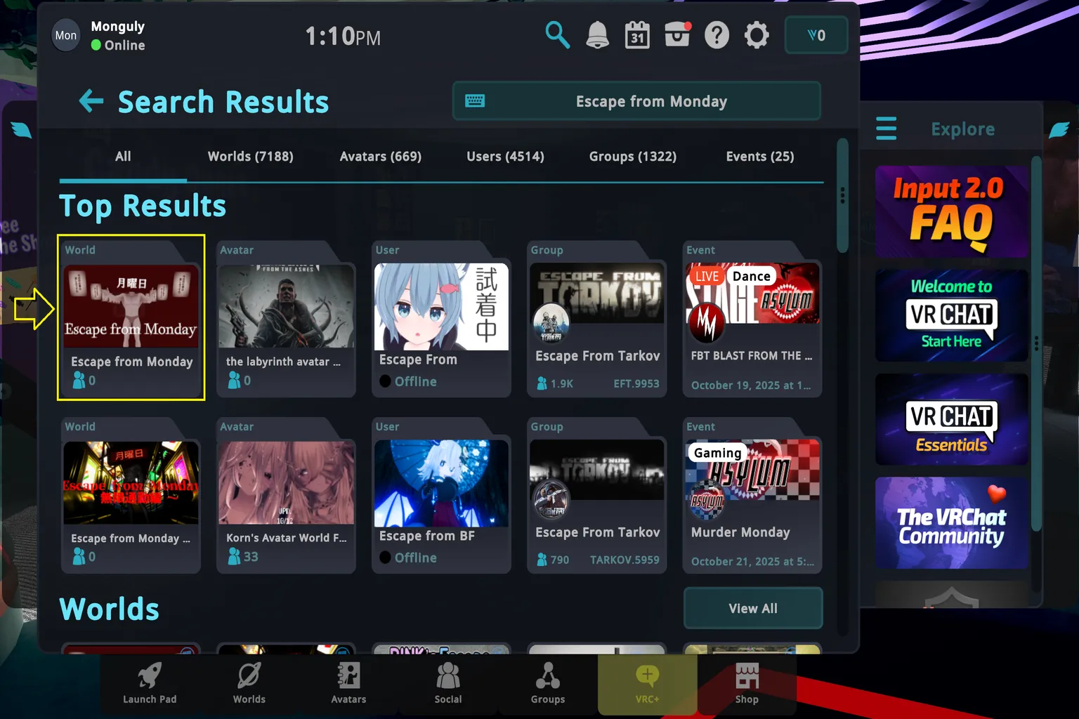Click the left wing panel toggle

(21, 129)
